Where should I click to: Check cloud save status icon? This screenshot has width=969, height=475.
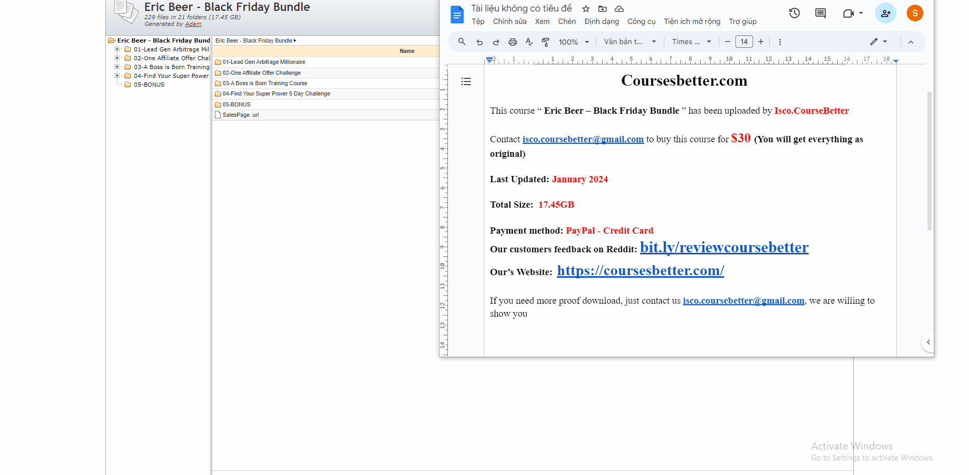619,9
